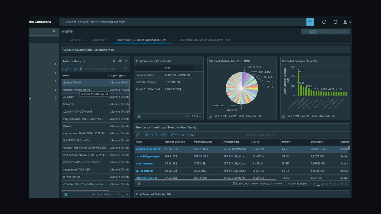Select the oc-web-net-251 row
381x214 pixels.
coord(95,177)
